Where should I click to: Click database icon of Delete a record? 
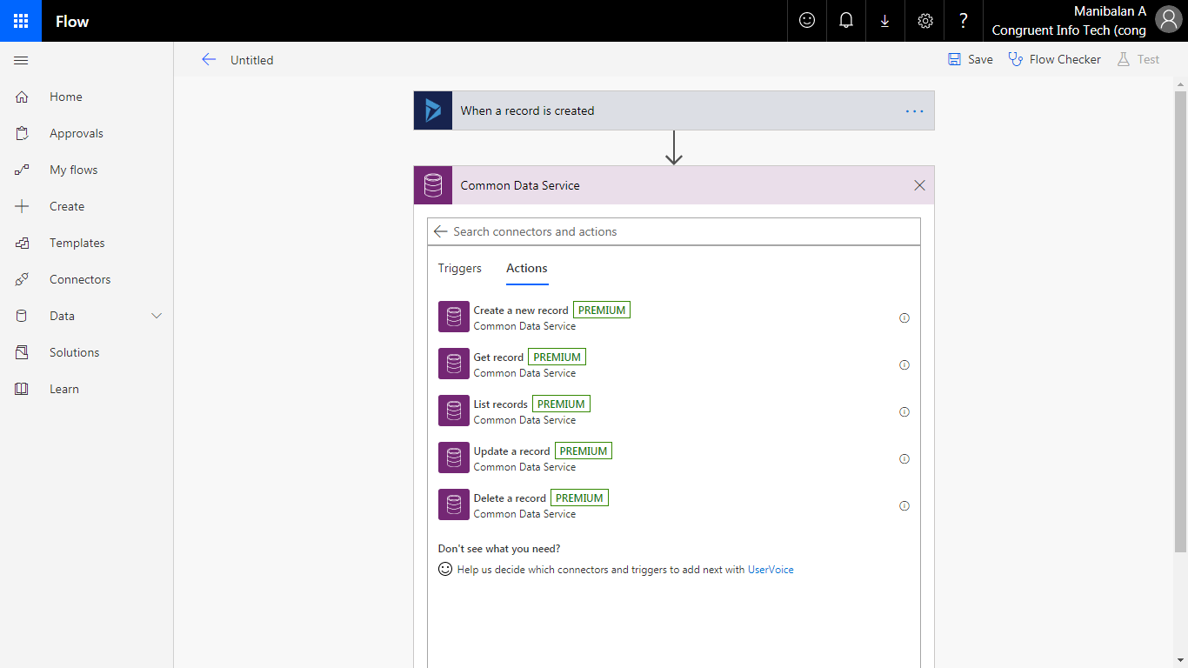(454, 504)
